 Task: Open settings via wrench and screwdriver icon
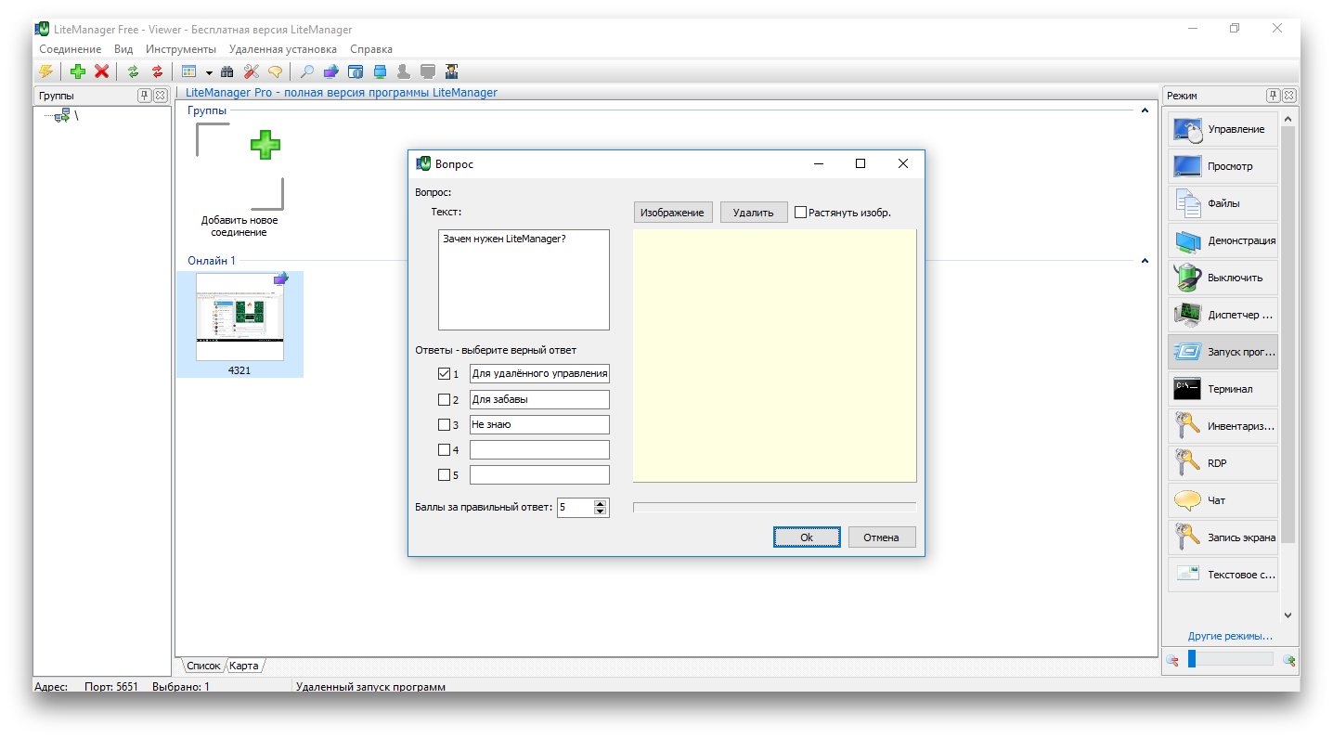tap(251, 71)
